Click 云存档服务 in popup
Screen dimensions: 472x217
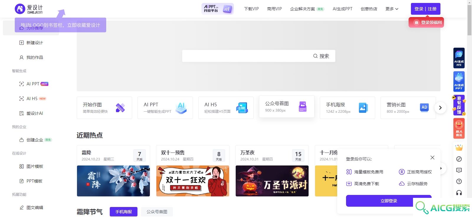(413, 184)
